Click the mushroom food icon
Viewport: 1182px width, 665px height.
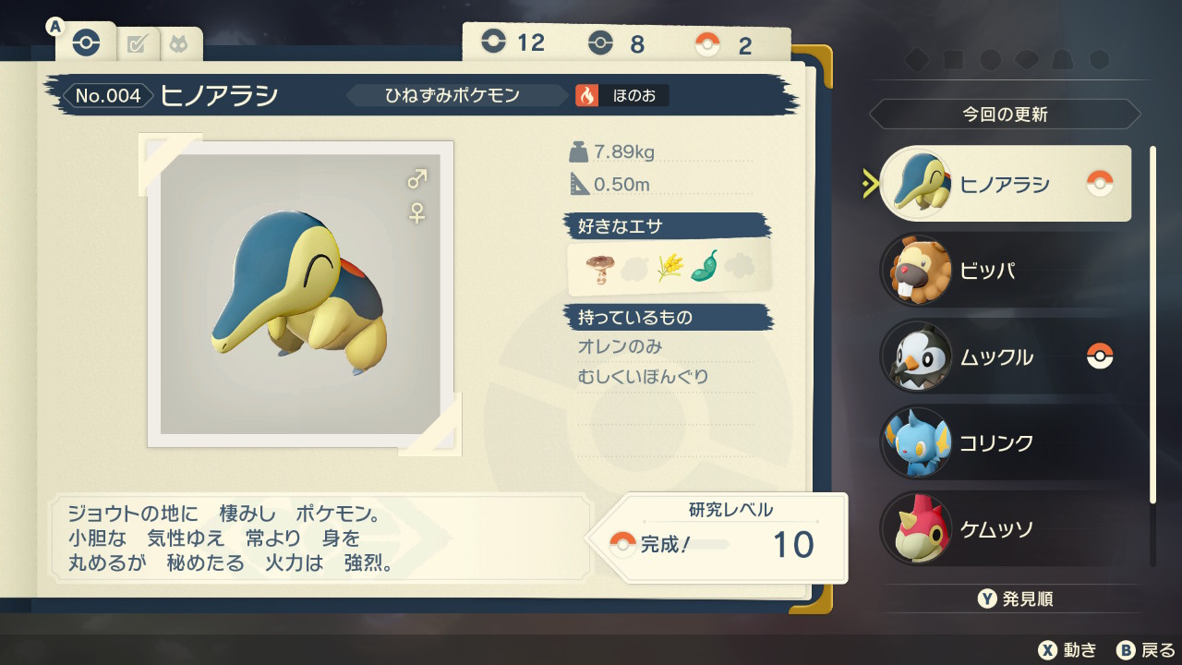[x=598, y=268]
